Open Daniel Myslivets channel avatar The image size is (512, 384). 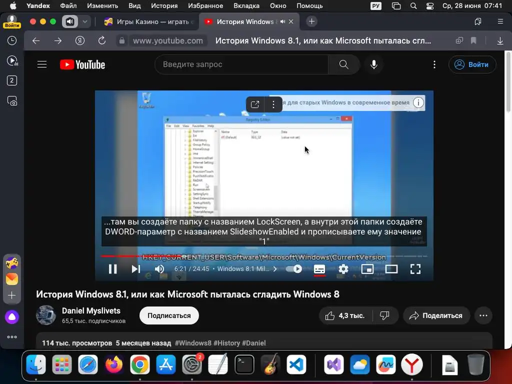[x=45, y=315]
